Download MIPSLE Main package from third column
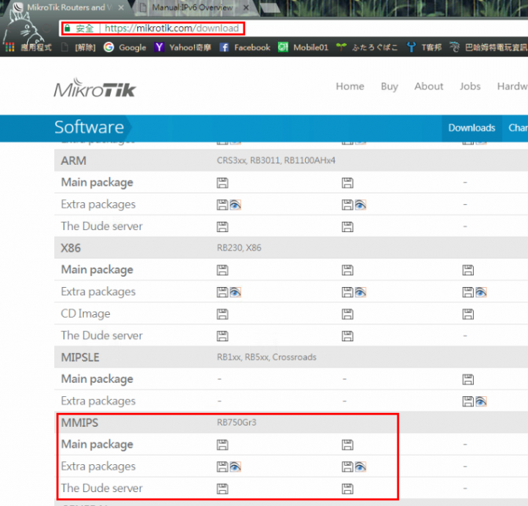 coord(468,379)
